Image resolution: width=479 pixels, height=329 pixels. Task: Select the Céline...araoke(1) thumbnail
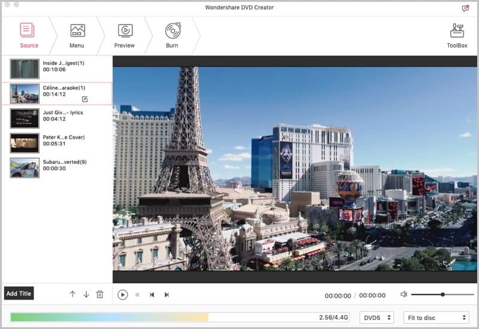pos(25,93)
